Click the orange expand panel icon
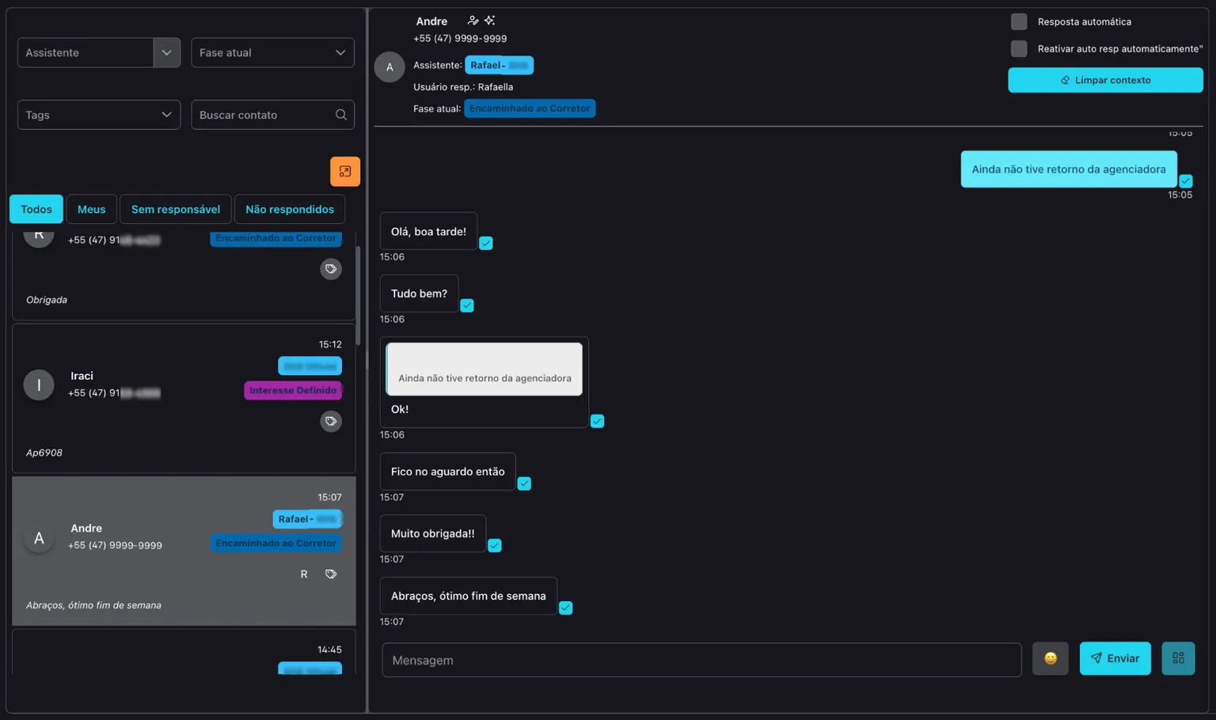Image resolution: width=1216 pixels, height=720 pixels. click(345, 172)
